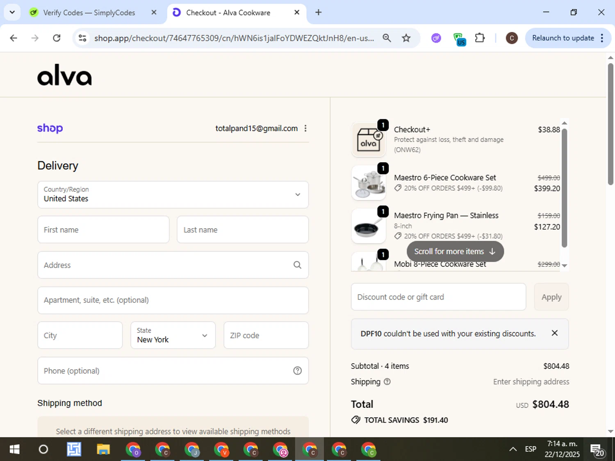
Task: Open the tab search dropdown arrow
Action: tap(12, 12)
